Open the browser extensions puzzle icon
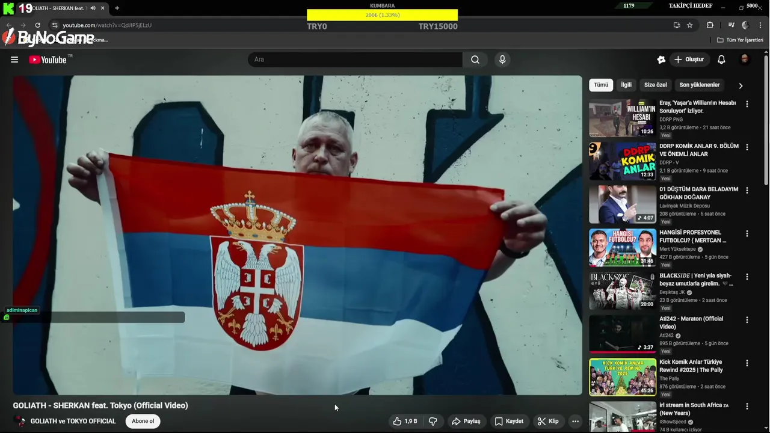Viewport: 770px width, 433px height. (x=710, y=25)
